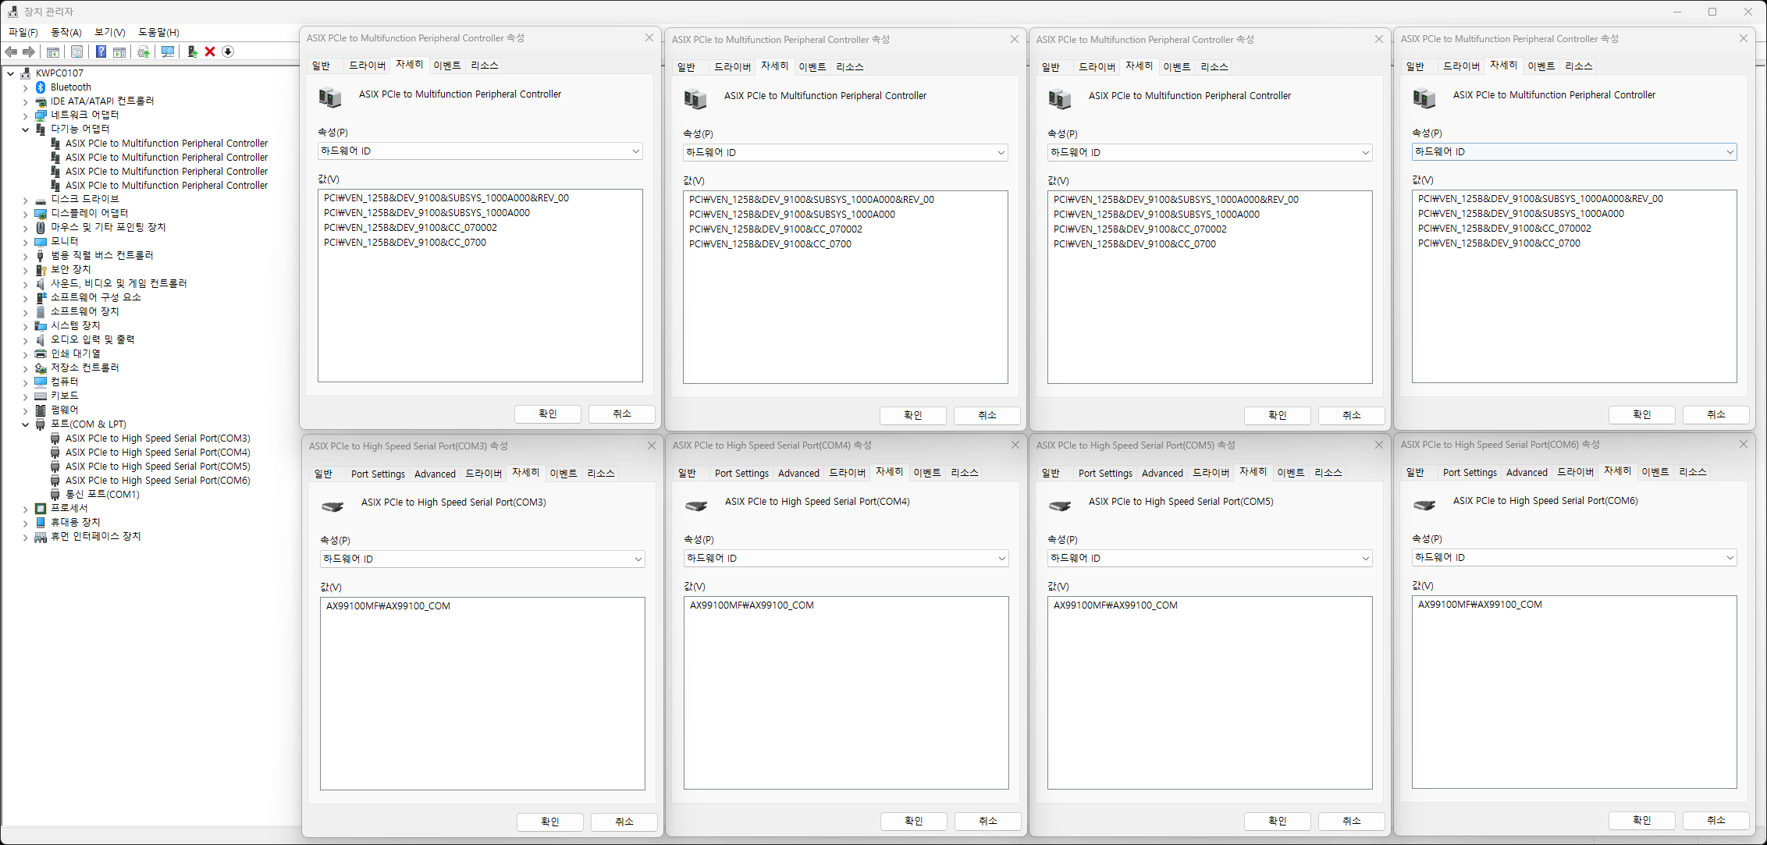This screenshot has width=1767, height=845.
Task: Click 확인 in the COM3 properties dialog
Action: click(x=549, y=822)
